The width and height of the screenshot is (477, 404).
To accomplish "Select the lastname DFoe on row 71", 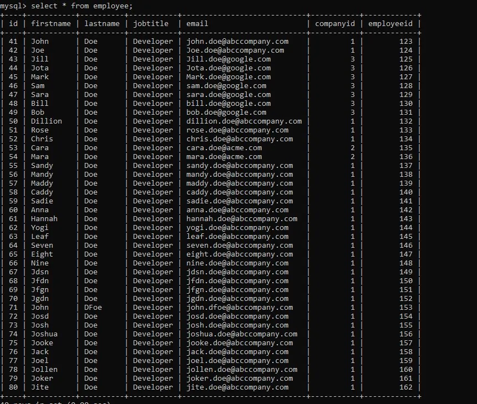I will tap(92, 307).
